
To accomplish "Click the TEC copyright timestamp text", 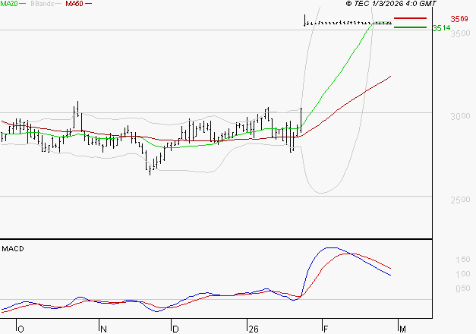I will [391, 4].
